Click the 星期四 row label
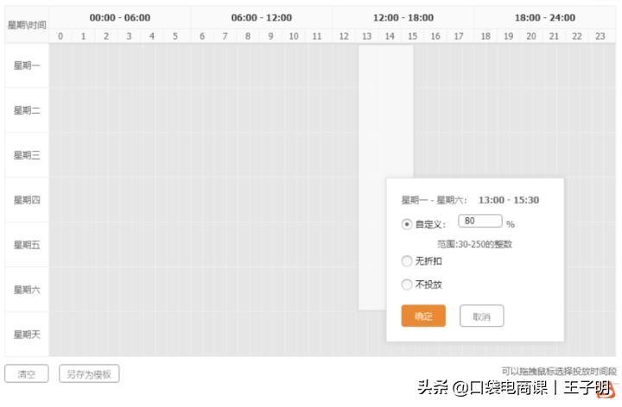The height and width of the screenshot is (407, 622). (x=27, y=200)
